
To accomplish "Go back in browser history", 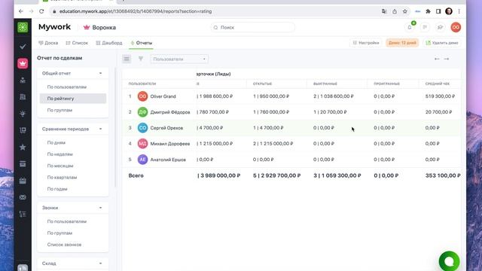I will point(21,11).
